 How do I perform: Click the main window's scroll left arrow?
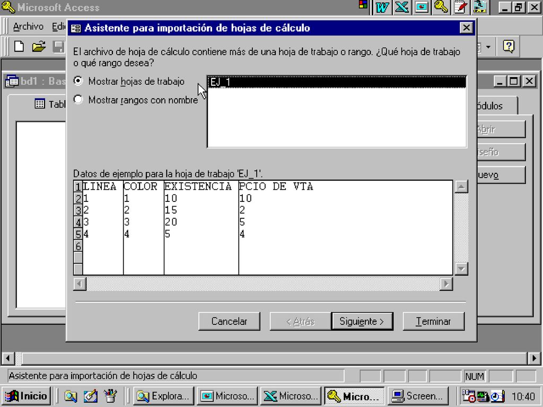tap(8, 358)
